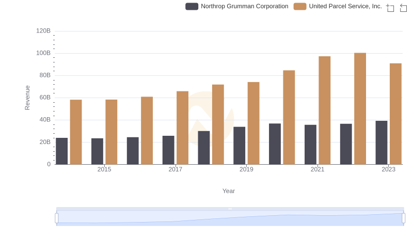The width and height of the screenshot is (413, 238).
Task: Click the 80B y-axis label
Action: (45, 75)
